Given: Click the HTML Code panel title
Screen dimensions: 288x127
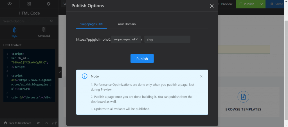Looking at the screenshot, I should (x=29, y=13).
